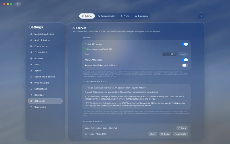Go to Conversation settings
Viewport: 230px width, 144px height.
coord(45,46)
